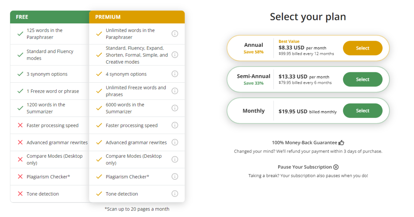Show info for Premium Compare Modes feature

pos(175,159)
